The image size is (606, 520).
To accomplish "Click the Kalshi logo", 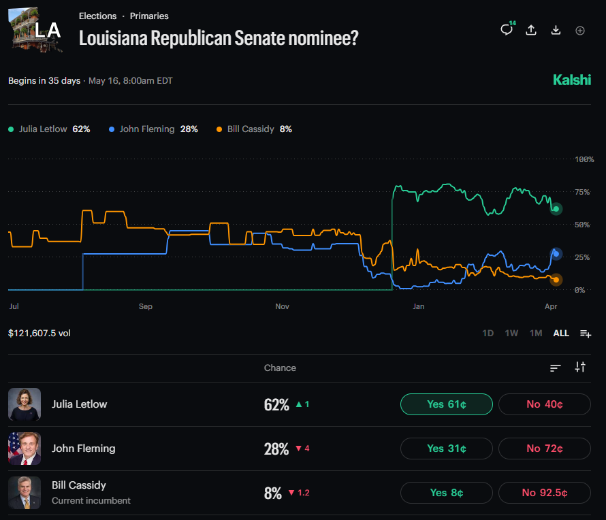I will coord(572,80).
